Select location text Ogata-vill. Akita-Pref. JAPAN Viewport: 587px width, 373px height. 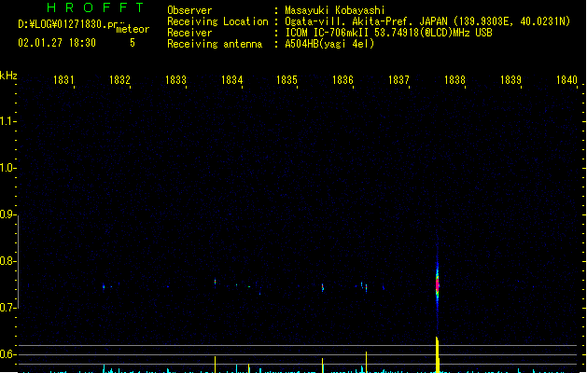tap(366, 21)
